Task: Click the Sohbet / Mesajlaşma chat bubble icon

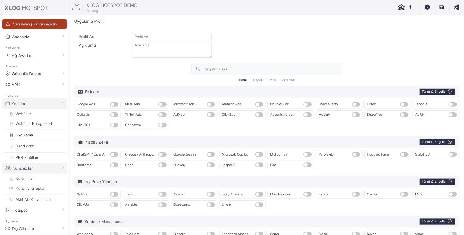Action: click(x=80, y=222)
